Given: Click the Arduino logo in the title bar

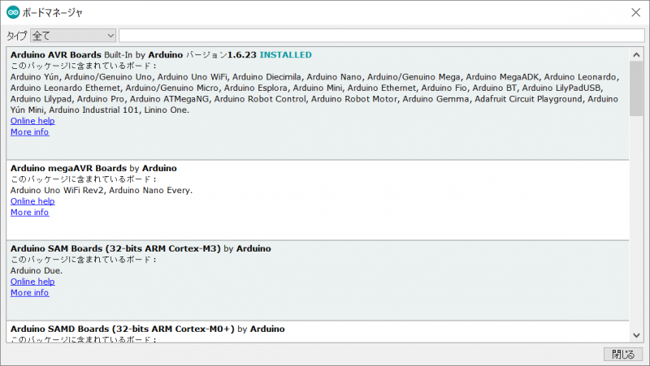Looking at the screenshot, I should tap(12, 12).
